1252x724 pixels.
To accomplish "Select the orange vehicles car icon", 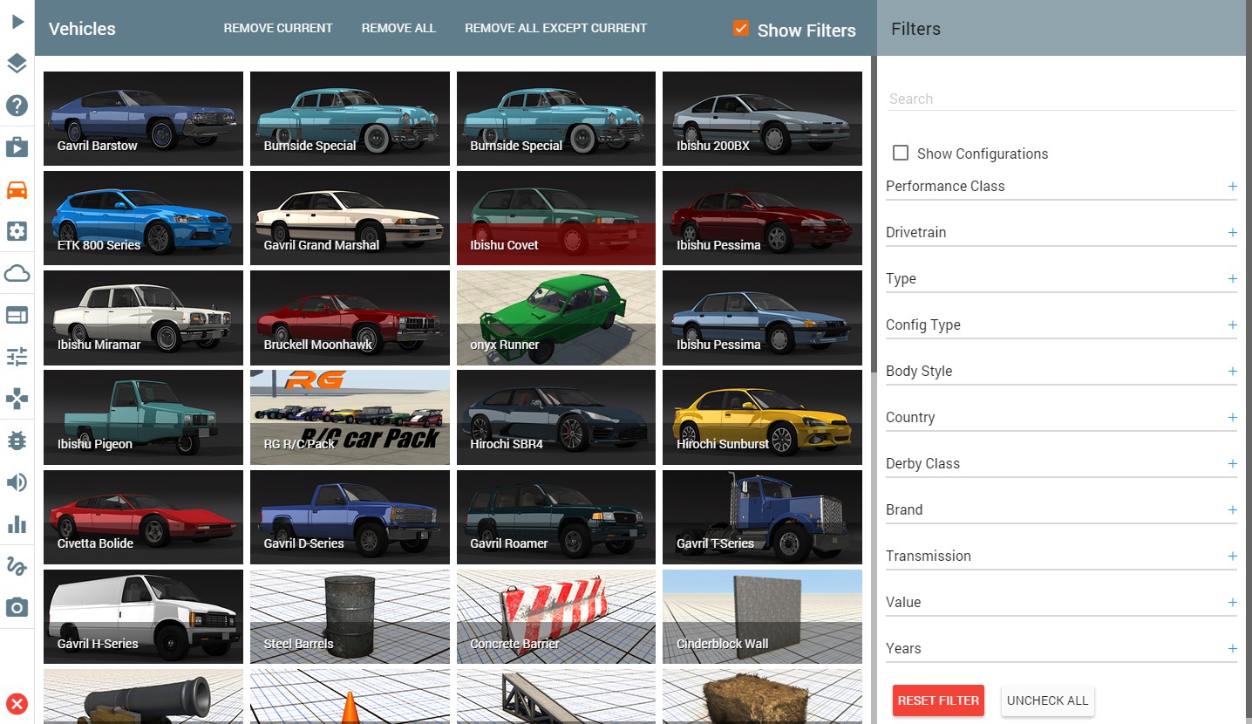I will click(17, 189).
